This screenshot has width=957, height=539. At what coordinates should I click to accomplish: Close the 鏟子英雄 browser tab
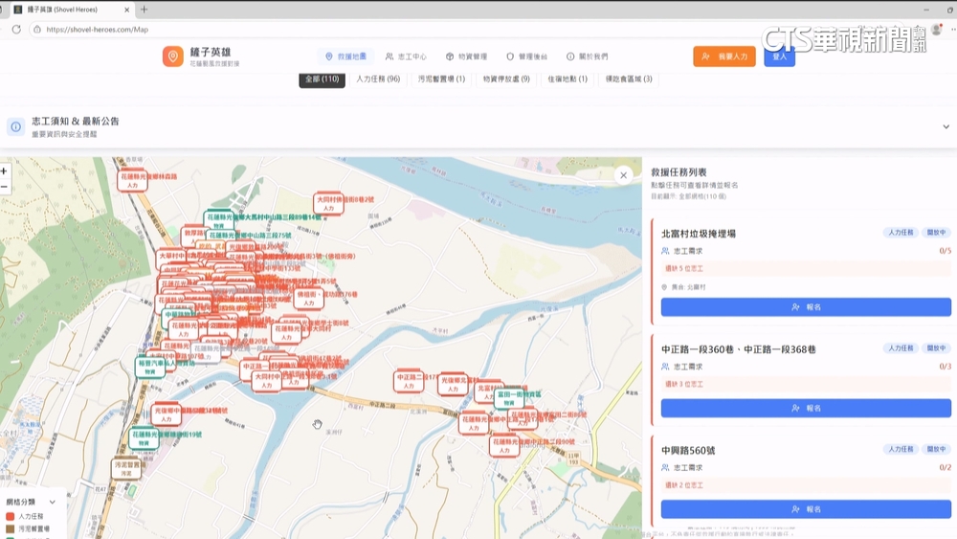(x=127, y=10)
